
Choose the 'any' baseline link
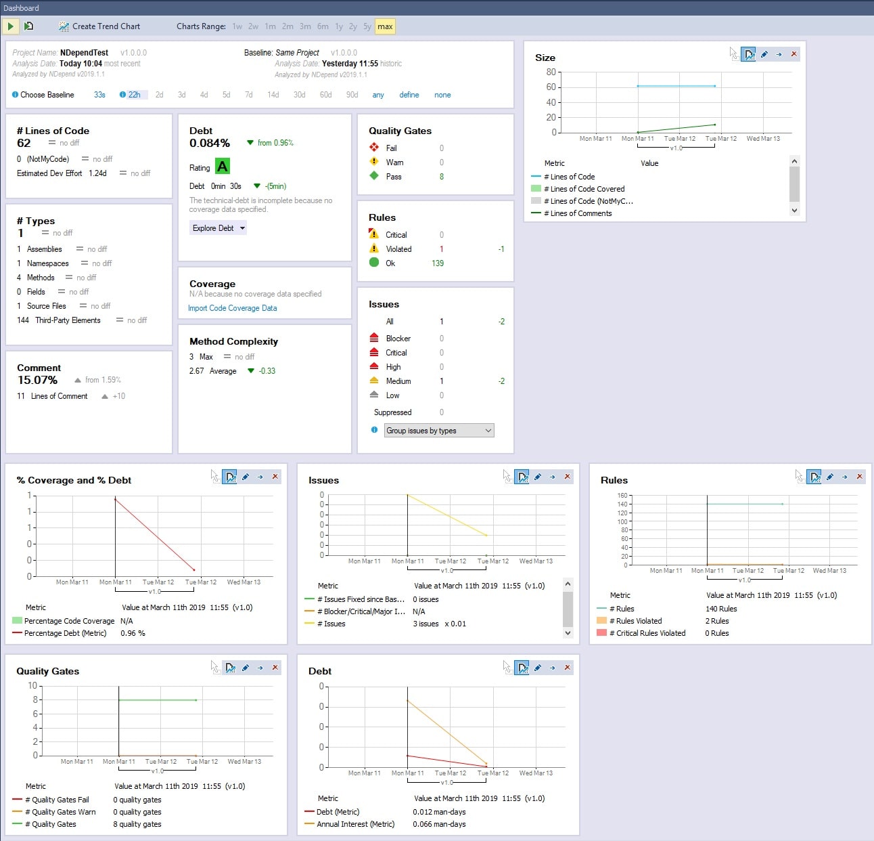point(378,95)
